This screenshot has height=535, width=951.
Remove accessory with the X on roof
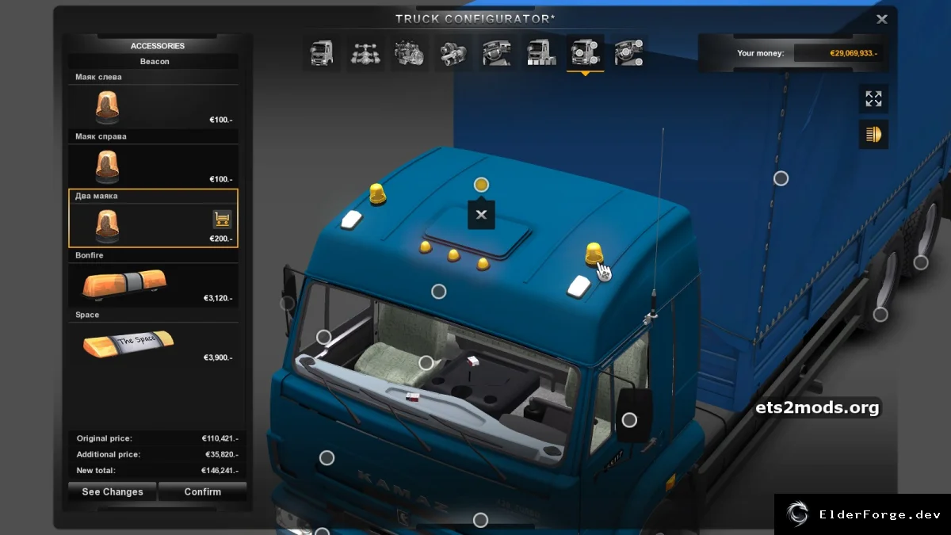[x=481, y=215]
